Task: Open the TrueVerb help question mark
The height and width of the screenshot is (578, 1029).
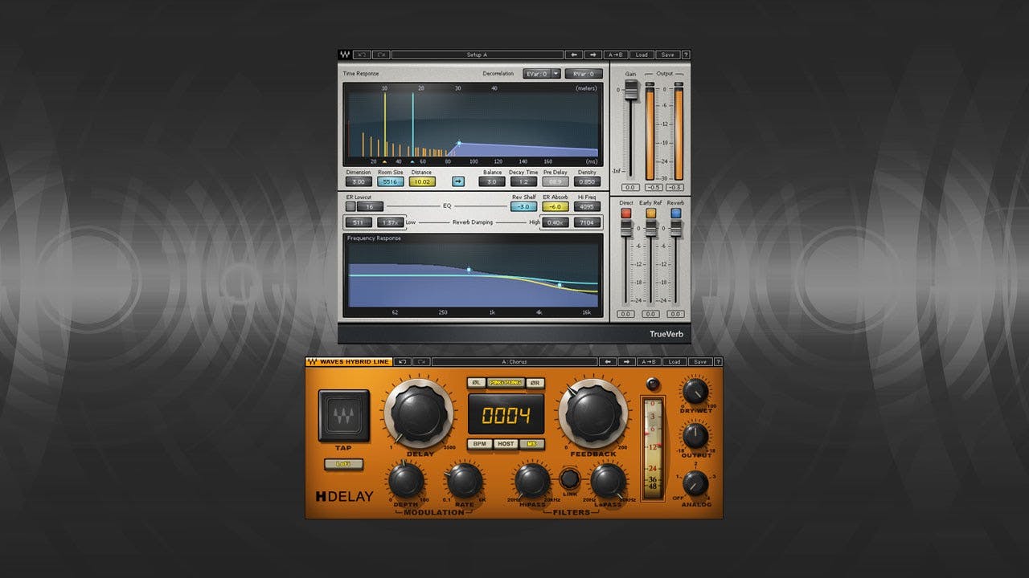Action: 686,55
